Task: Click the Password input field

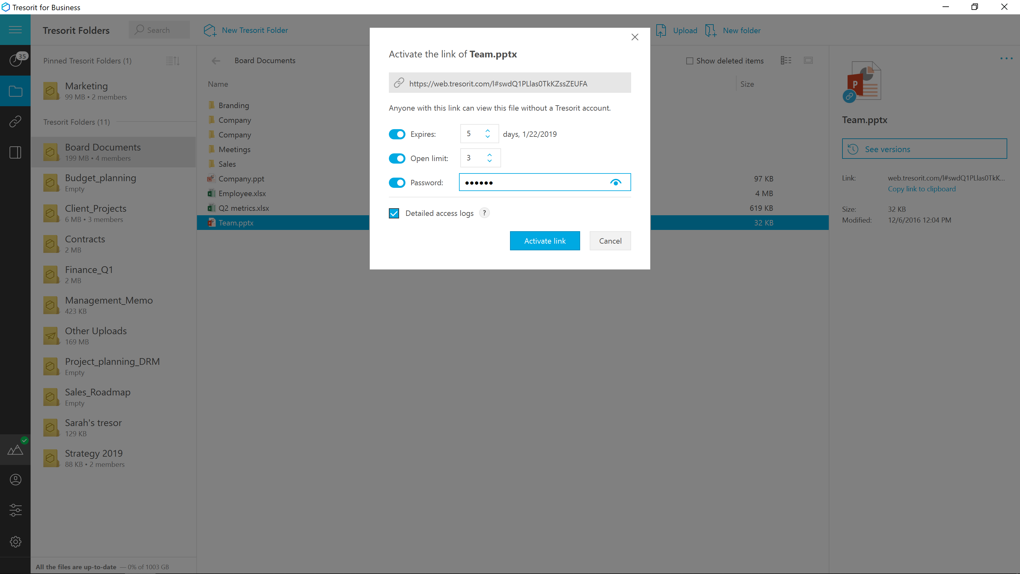Action: coord(534,182)
